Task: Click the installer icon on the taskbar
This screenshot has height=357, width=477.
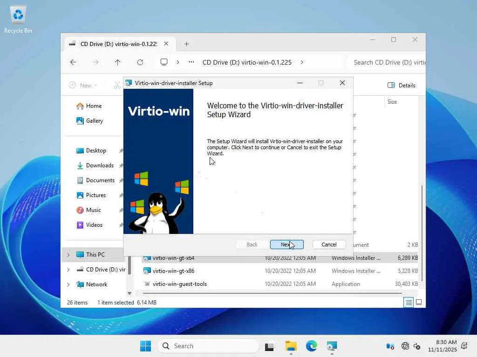Action: [x=332, y=346]
